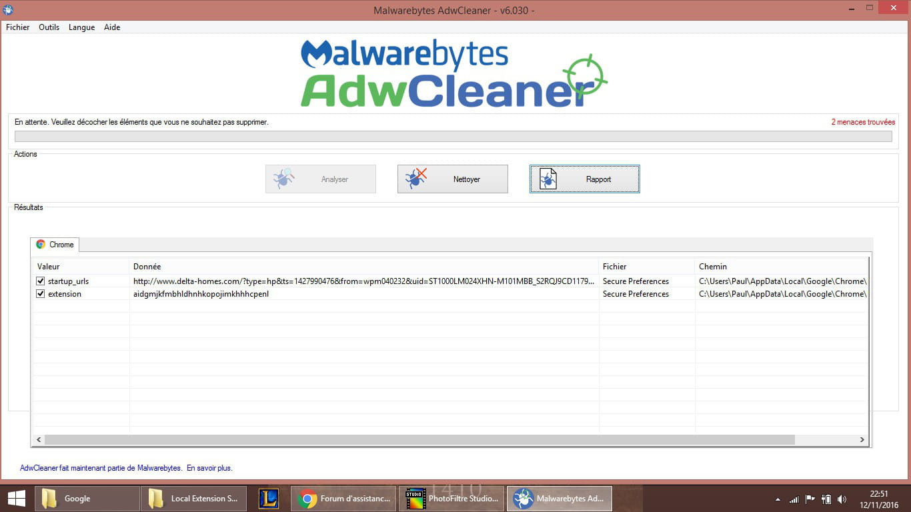911x512 pixels.
Task: Click the Chemin path in the extension row
Action: click(x=782, y=294)
